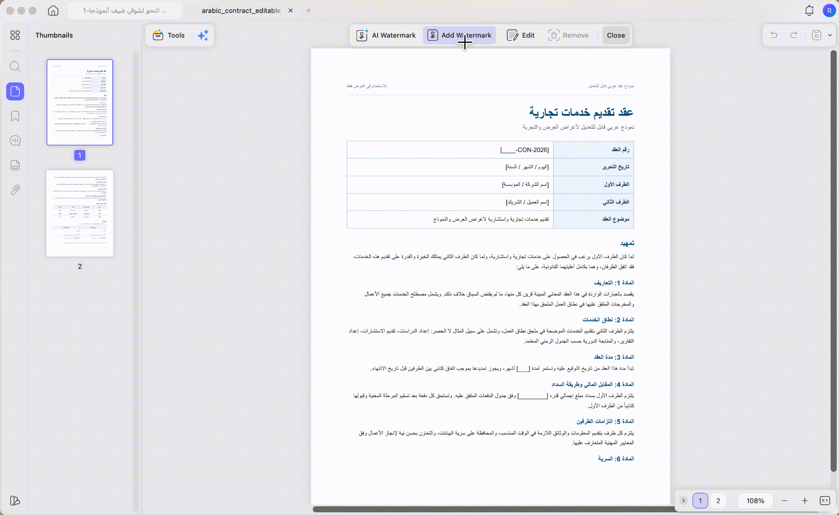Screen dimensions: 839x515
Task: Click the bottom-left sidebar layers icon
Action: 15,501
